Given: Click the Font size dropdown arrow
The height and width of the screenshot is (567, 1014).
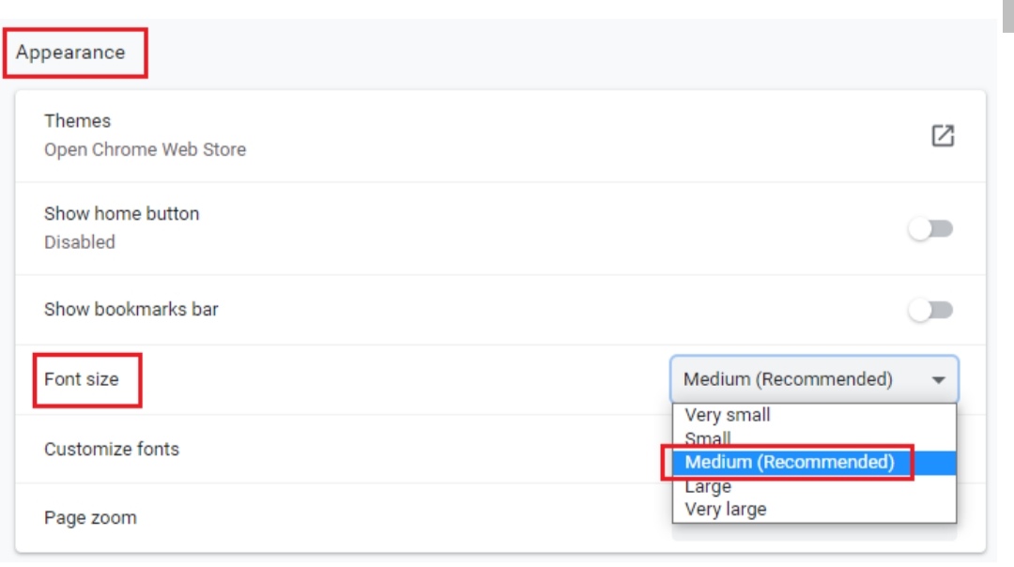Looking at the screenshot, I should pos(938,380).
